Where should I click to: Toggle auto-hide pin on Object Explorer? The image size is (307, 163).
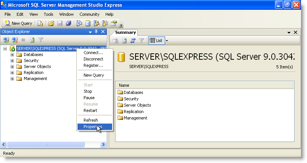(96, 32)
